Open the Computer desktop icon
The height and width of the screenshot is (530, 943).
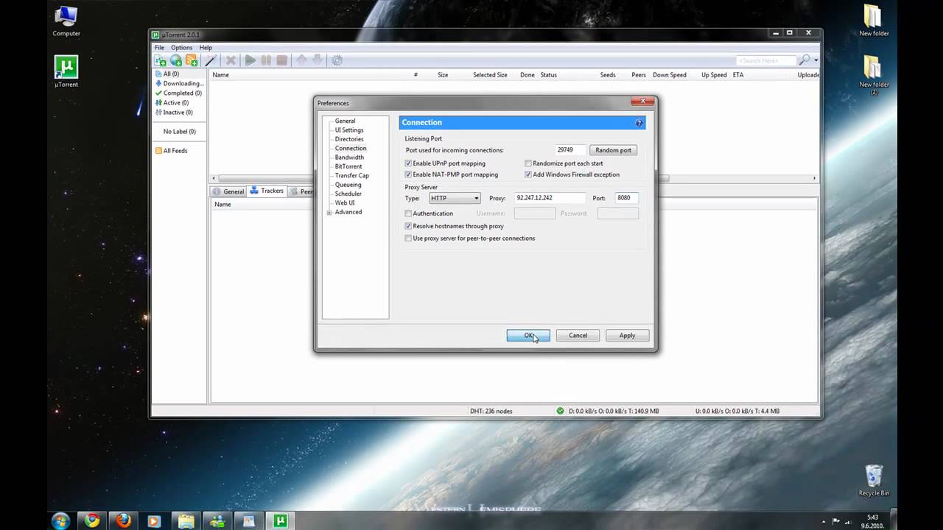[x=66, y=21]
